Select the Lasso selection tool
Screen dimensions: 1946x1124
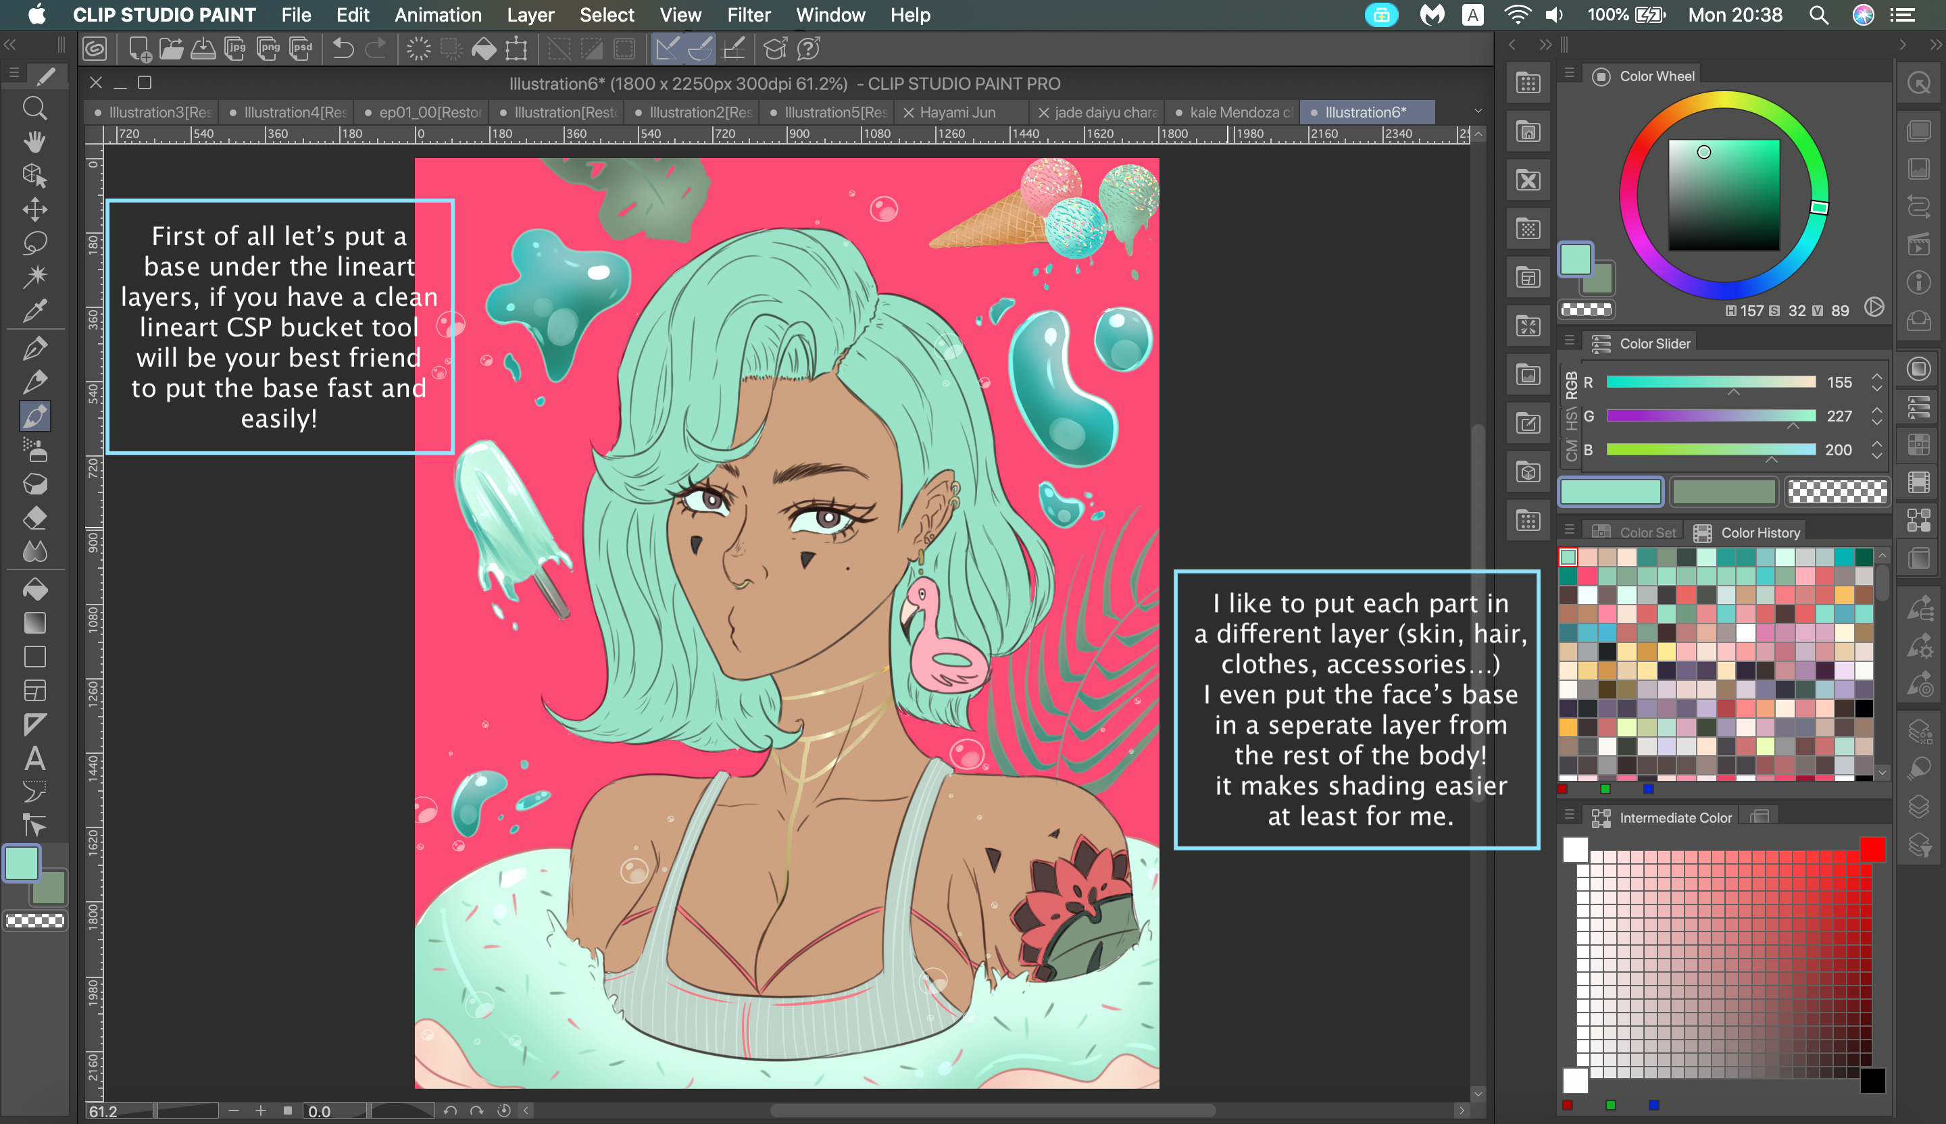pyautogui.click(x=34, y=243)
